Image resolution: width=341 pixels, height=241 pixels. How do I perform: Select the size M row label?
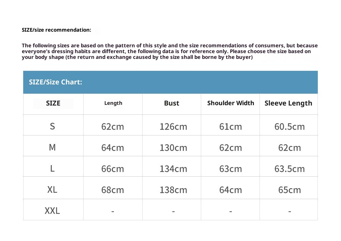coord(52,147)
